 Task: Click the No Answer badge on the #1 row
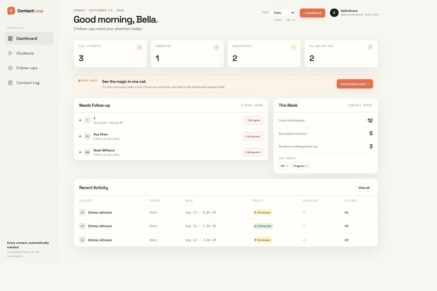click(x=262, y=212)
